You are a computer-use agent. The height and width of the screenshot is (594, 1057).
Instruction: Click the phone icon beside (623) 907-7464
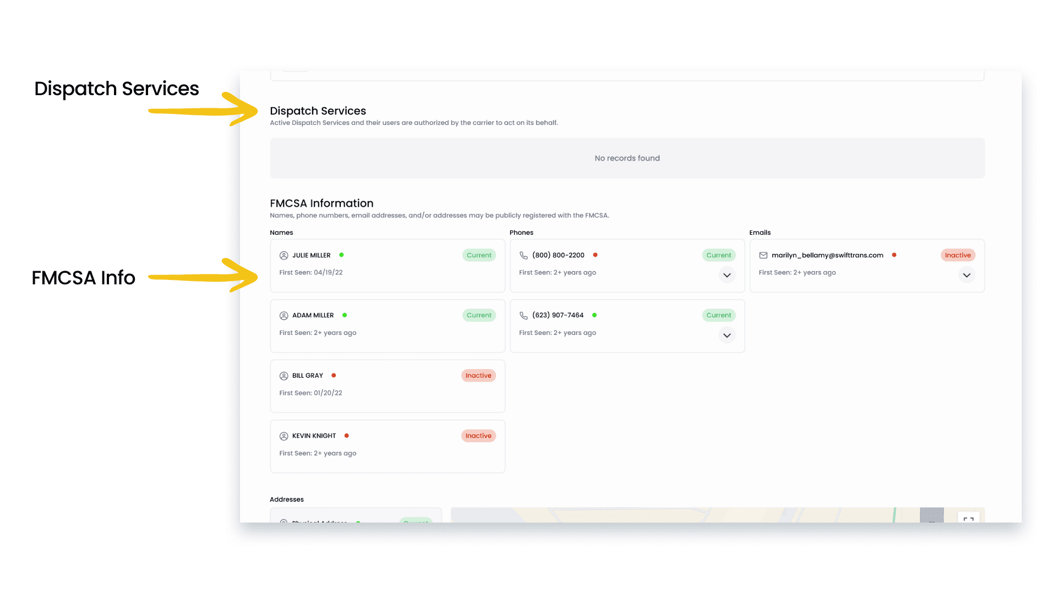[x=524, y=316]
